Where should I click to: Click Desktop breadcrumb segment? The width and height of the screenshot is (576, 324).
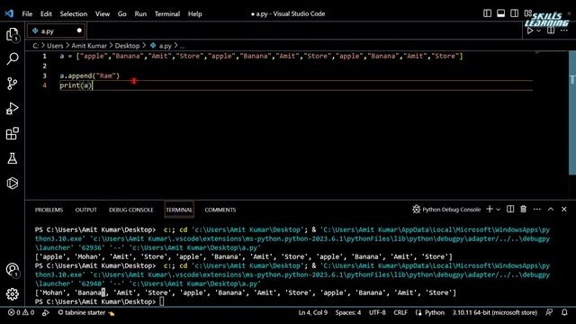click(x=127, y=46)
